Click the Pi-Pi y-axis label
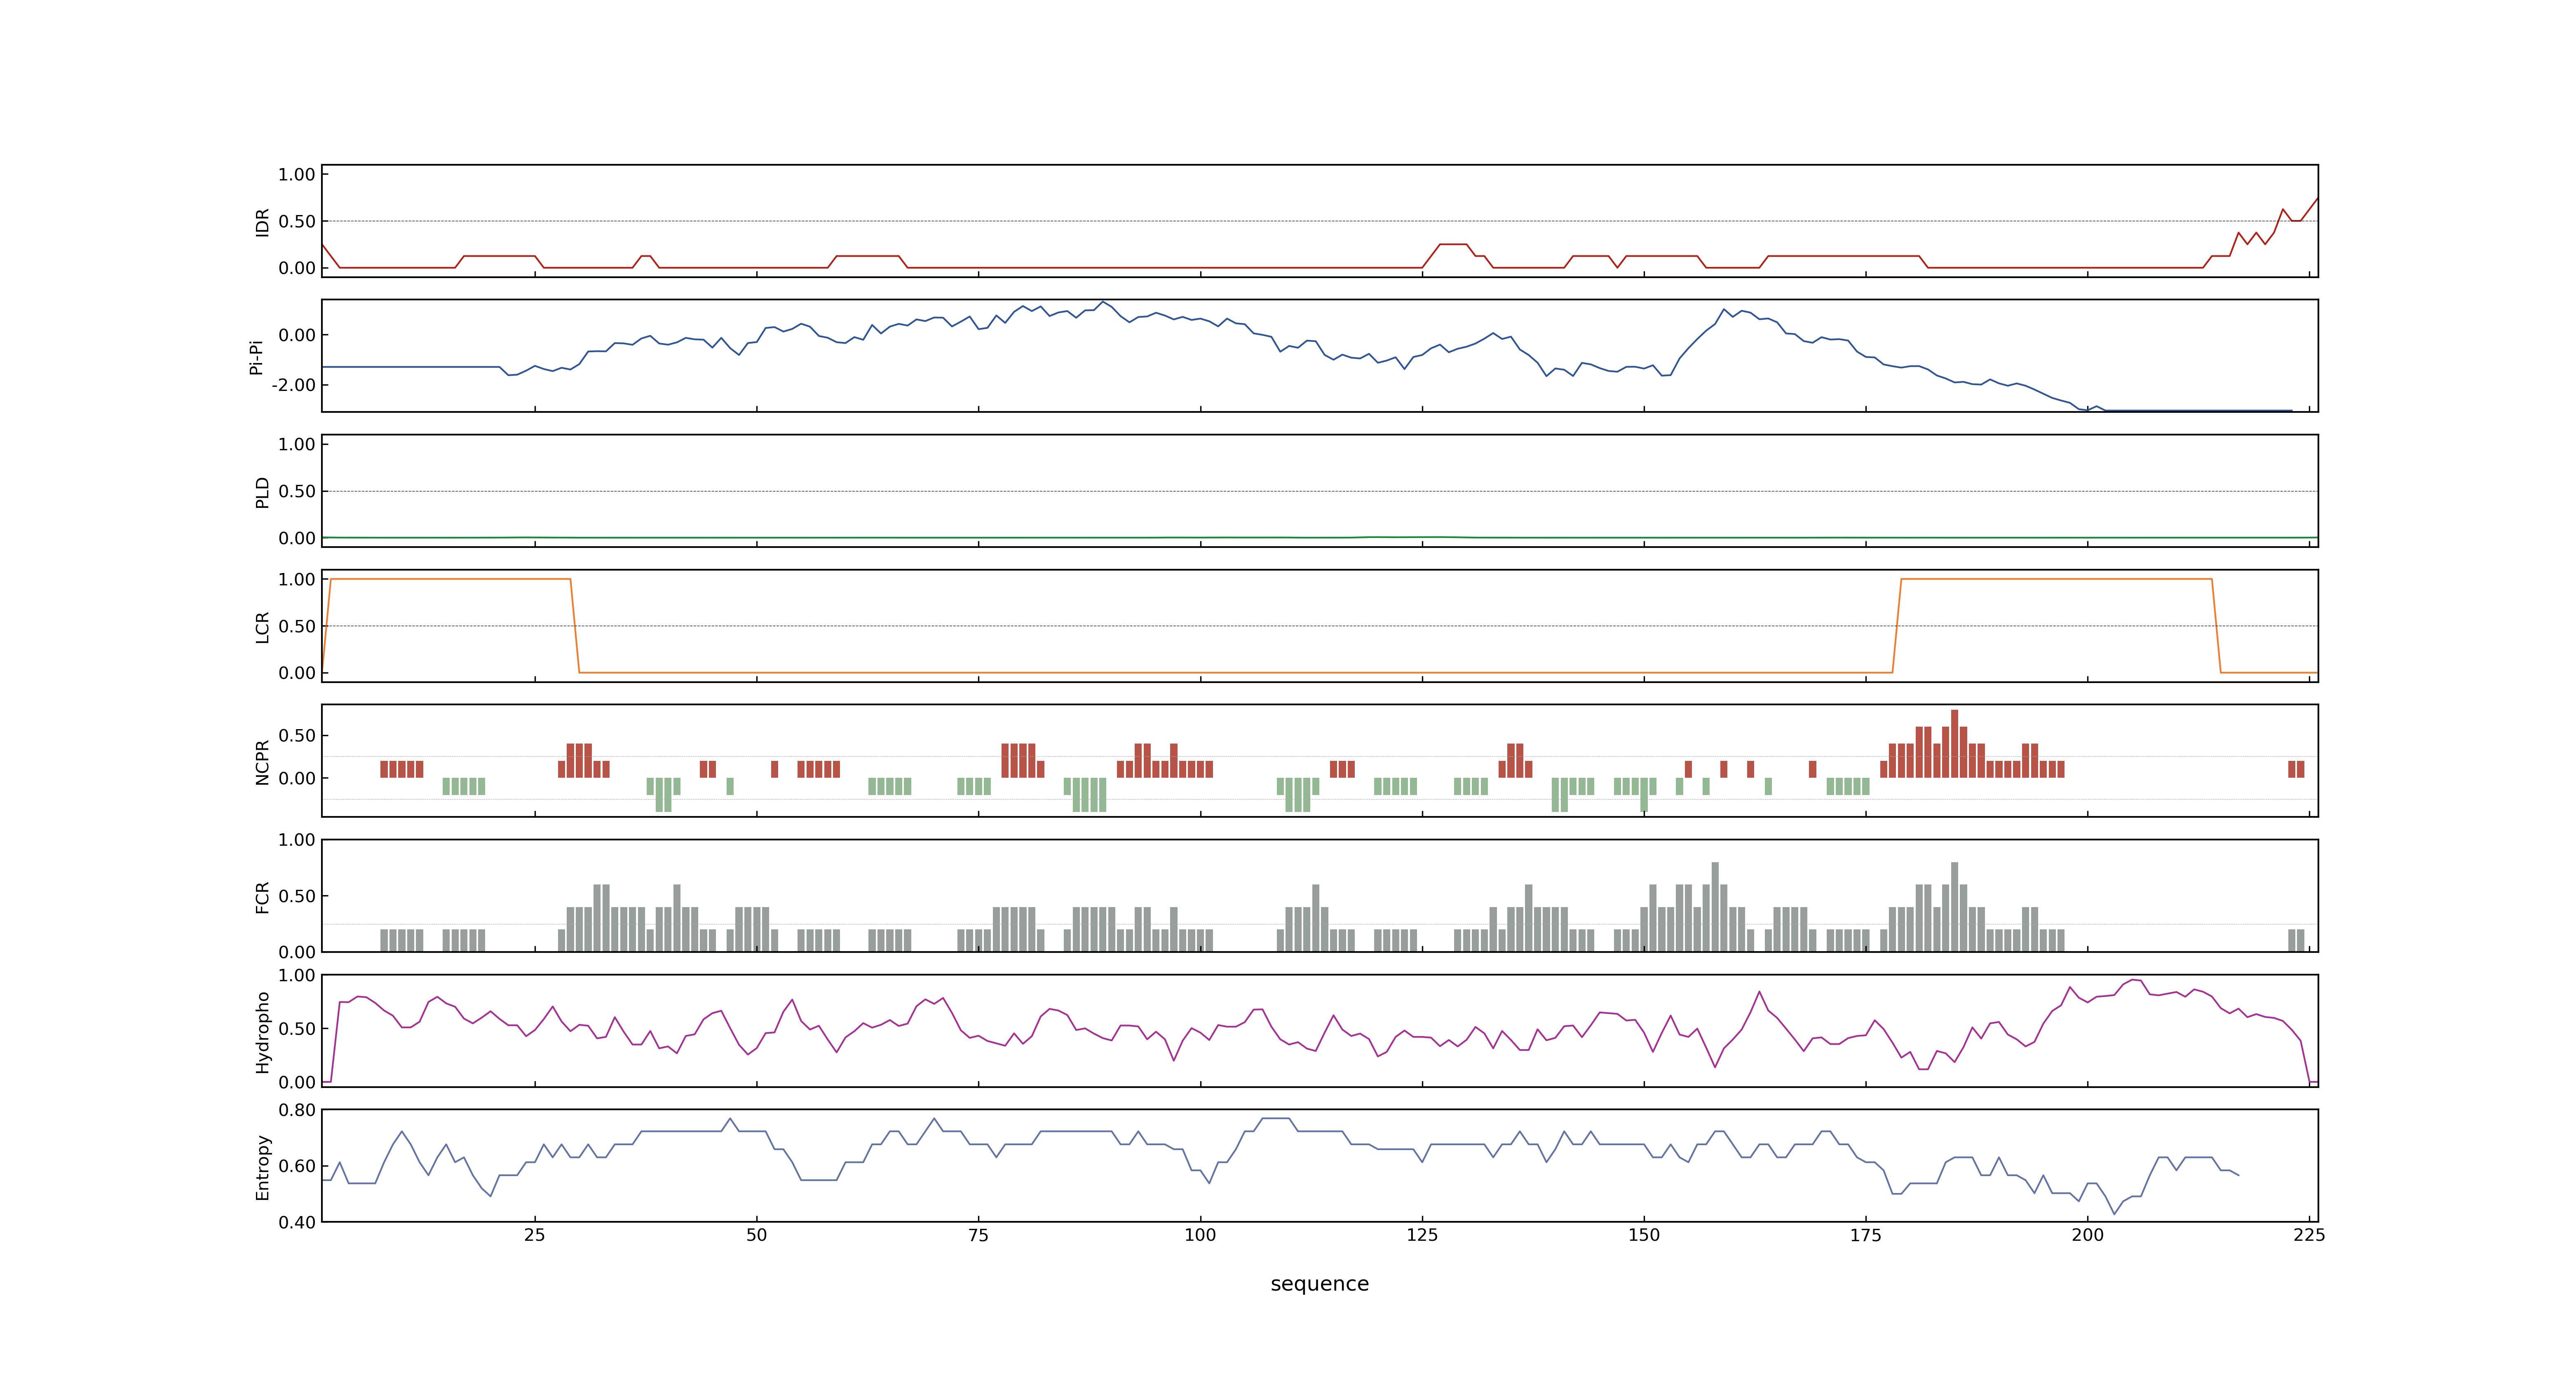 tap(256, 357)
